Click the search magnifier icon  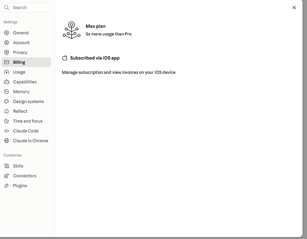click(6, 8)
